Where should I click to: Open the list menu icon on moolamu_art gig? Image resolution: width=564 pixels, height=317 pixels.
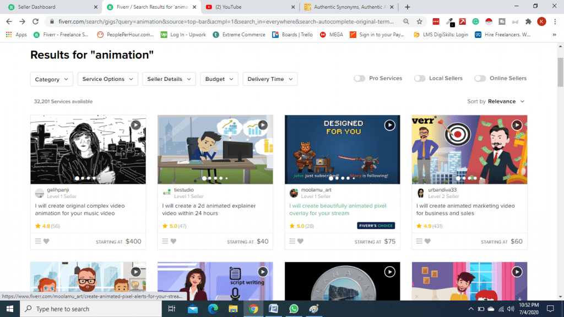(292, 241)
